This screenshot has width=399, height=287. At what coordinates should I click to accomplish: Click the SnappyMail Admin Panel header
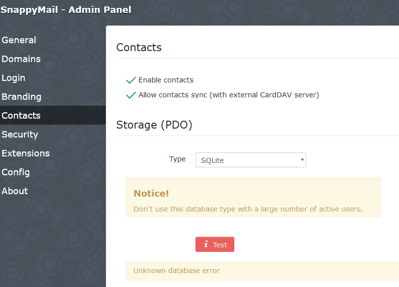click(66, 9)
